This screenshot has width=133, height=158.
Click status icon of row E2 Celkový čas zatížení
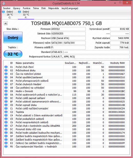coord(6,143)
